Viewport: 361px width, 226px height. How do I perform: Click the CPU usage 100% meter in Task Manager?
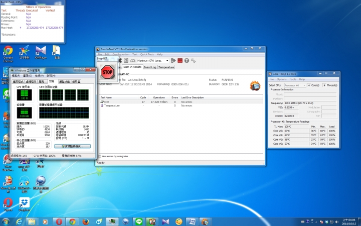[24, 95]
